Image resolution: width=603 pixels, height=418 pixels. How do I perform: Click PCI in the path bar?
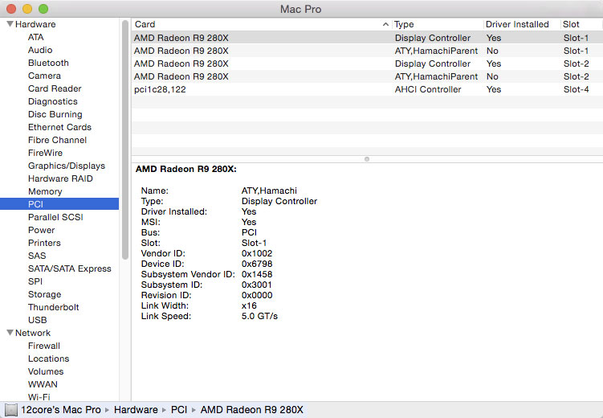click(x=179, y=410)
